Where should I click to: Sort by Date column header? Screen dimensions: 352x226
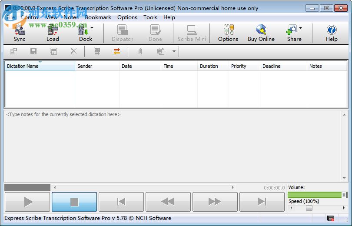(x=140, y=66)
